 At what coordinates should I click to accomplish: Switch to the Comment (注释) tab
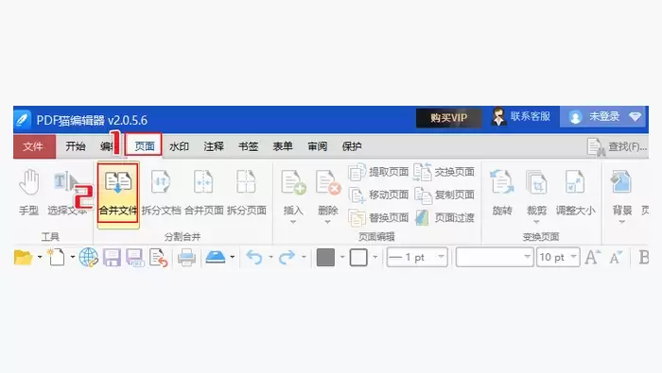tap(214, 146)
